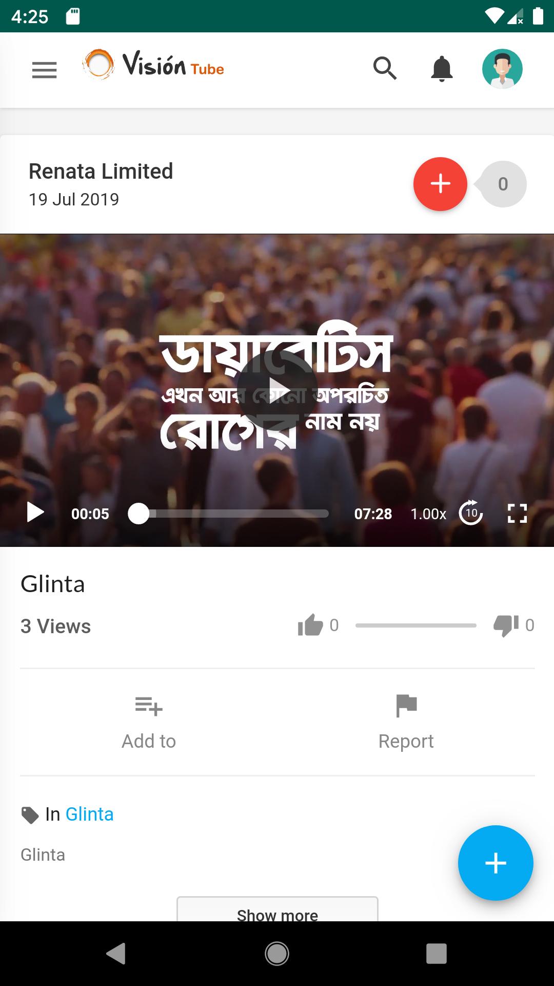554x986 pixels.
Task: Tap the Vision Tube logo
Action: (x=153, y=65)
